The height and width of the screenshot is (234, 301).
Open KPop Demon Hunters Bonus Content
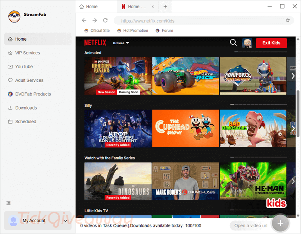tap(118, 128)
